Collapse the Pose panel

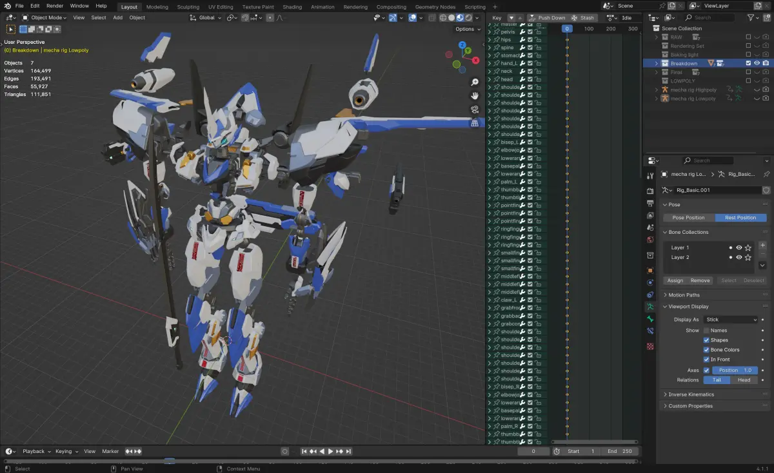point(674,205)
